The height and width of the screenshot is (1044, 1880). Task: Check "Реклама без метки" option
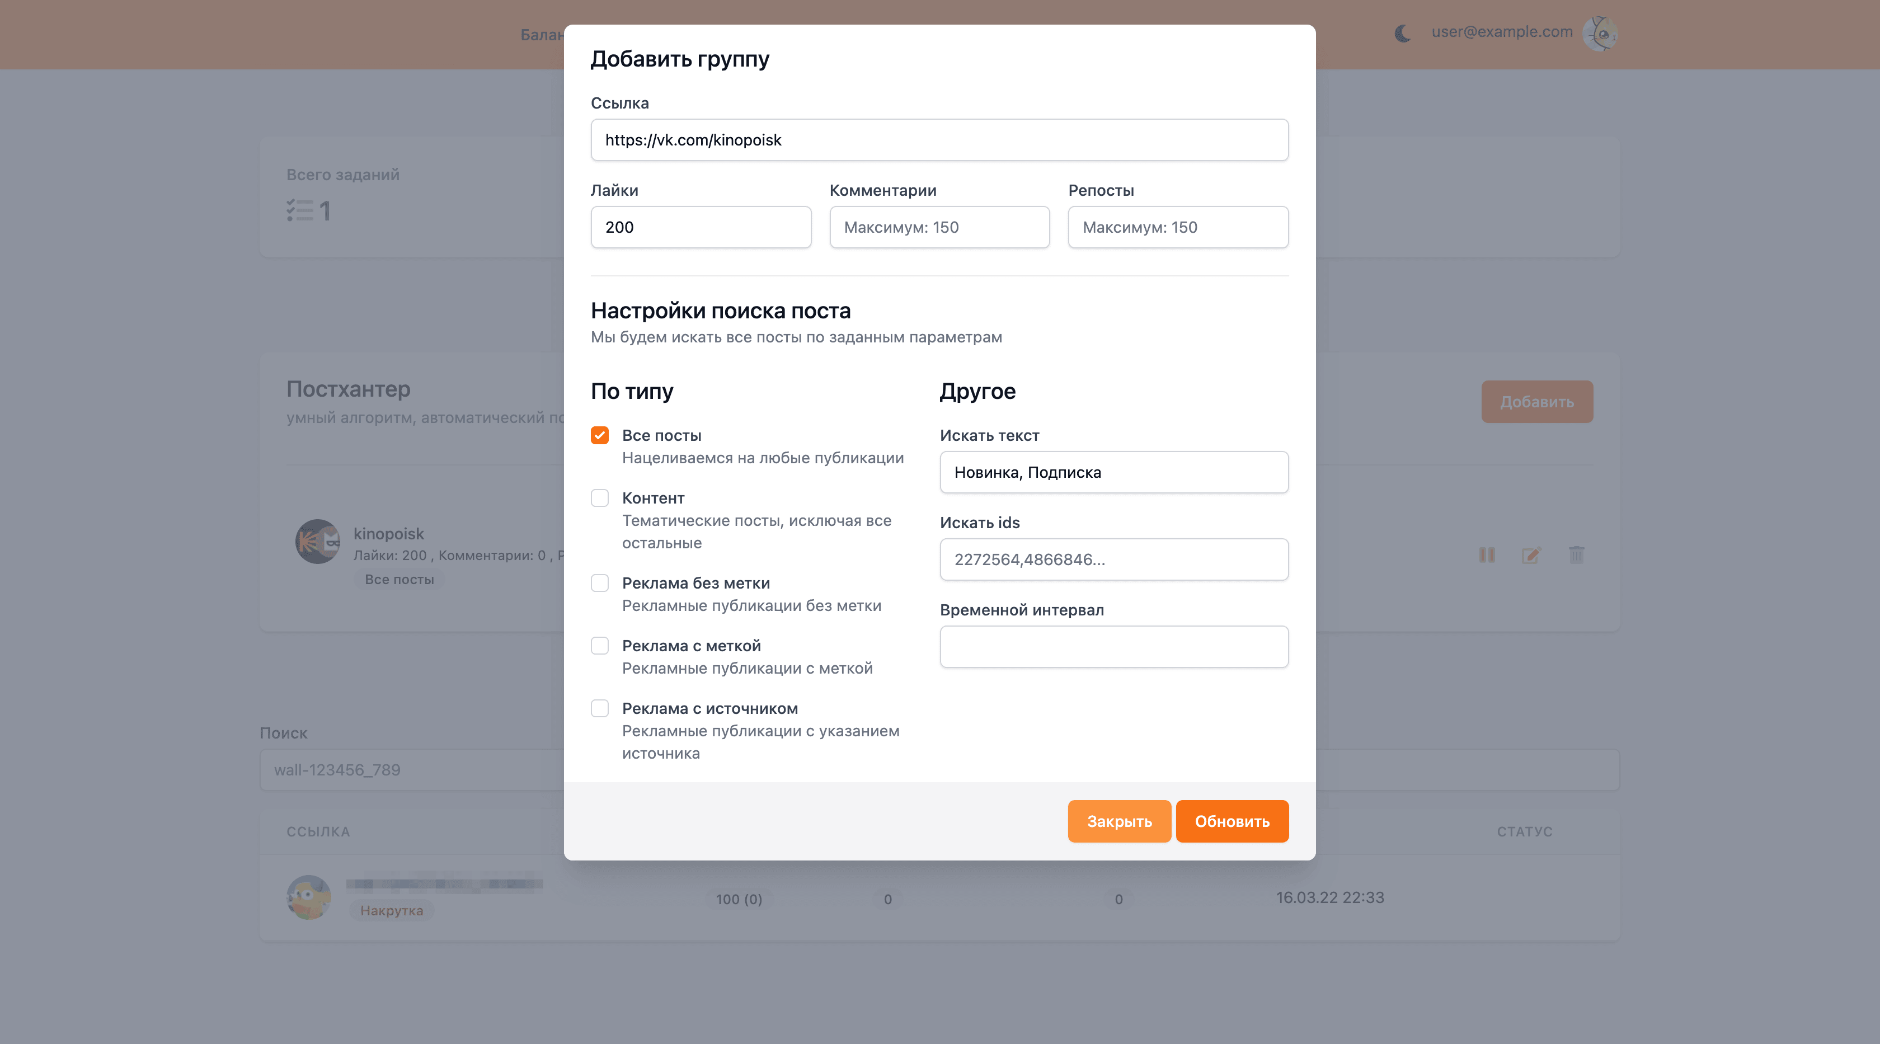tap(599, 583)
